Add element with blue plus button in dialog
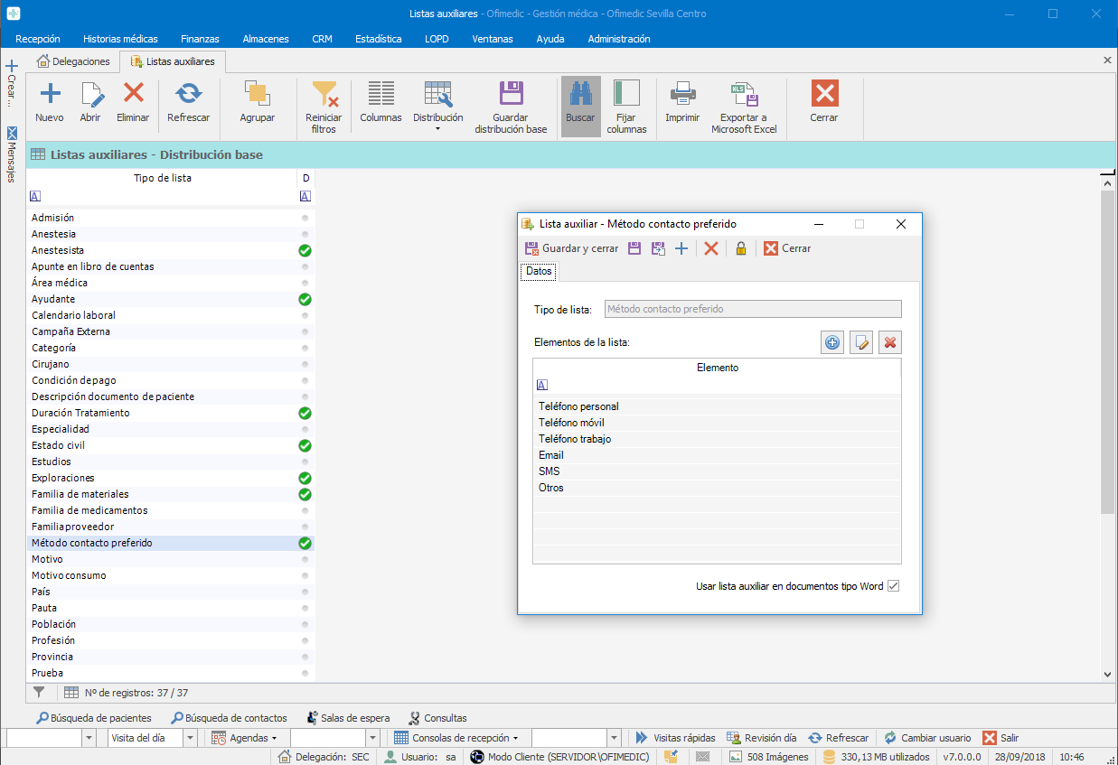Screen dimensions: 1118x765 (832, 342)
